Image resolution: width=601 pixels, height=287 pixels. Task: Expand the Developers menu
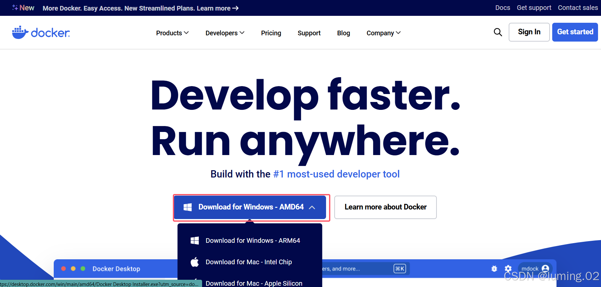(225, 33)
